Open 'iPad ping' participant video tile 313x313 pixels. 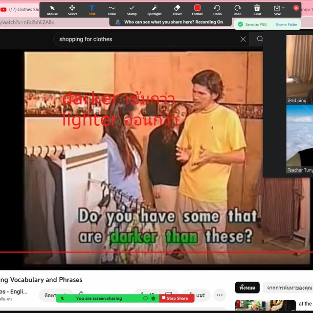[x=299, y=69]
